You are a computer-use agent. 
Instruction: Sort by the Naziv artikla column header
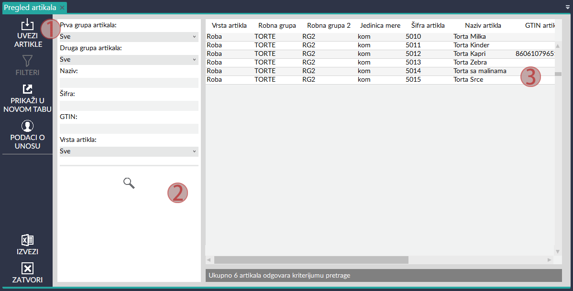coord(483,25)
